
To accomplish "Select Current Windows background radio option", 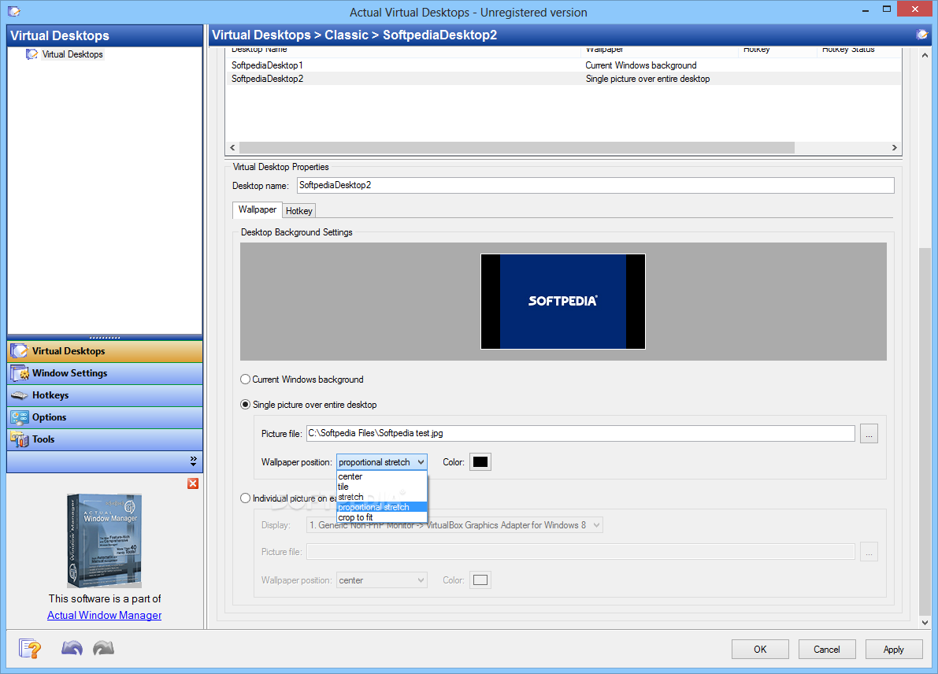I will (x=245, y=380).
